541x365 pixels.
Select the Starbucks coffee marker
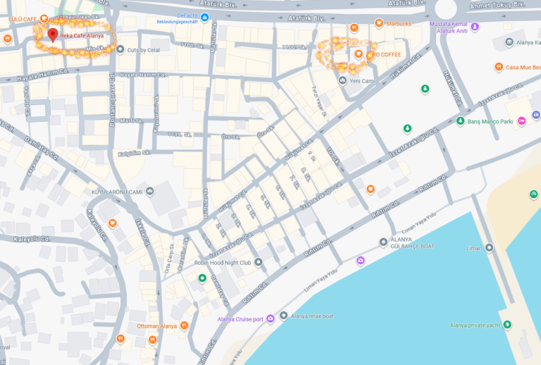pyautogui.click(x=379, y=23)
